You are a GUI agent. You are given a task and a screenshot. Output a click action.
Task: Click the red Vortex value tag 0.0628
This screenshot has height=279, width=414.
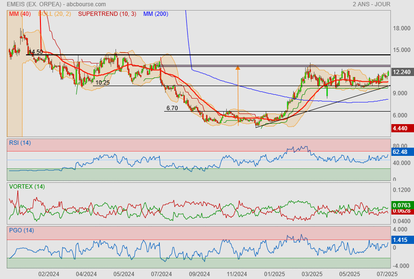401,211
